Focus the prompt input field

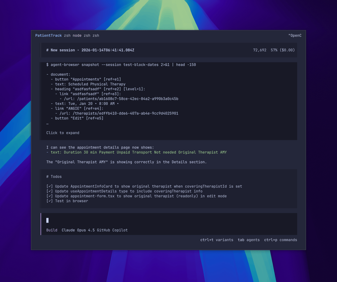point(168,220)
